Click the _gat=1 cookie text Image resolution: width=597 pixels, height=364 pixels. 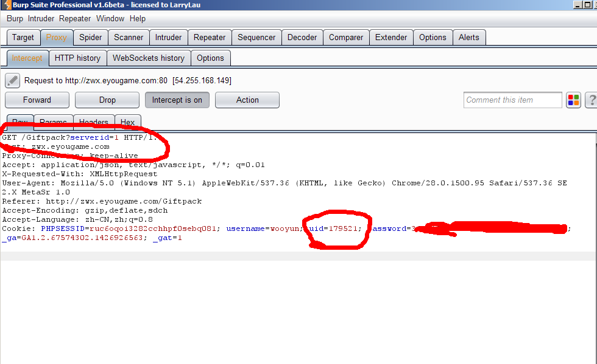point(167,238)
